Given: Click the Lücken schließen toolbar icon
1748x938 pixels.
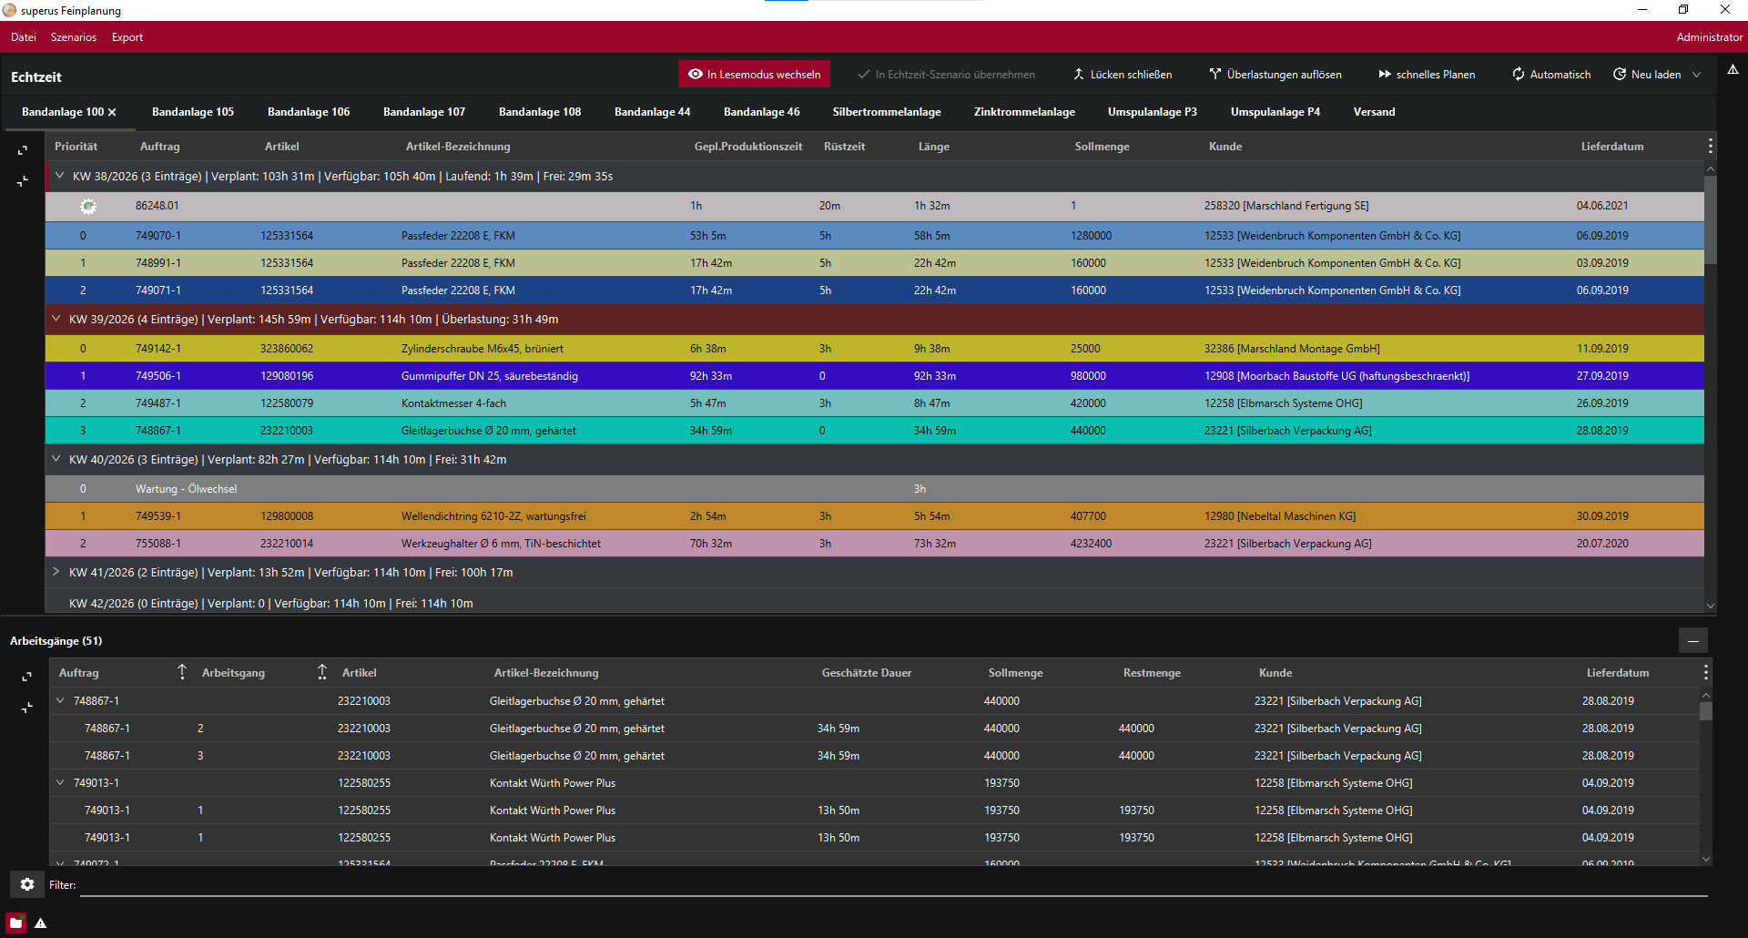Looking at the screenshot, I should [1078, 75].
